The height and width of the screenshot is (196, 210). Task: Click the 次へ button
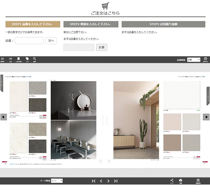click(51, 40)
